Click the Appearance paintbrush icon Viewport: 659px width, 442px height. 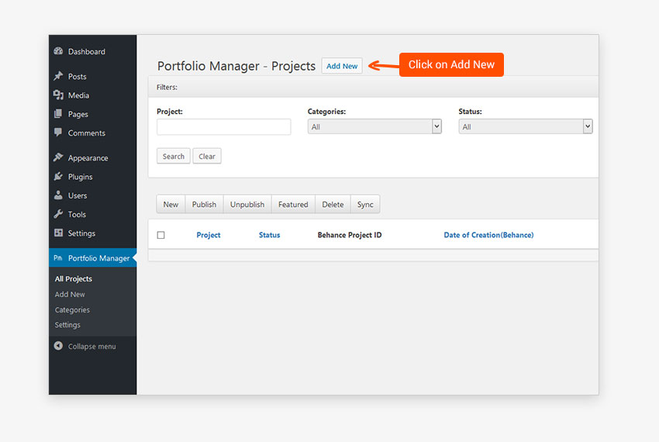[x=58, y=157]
